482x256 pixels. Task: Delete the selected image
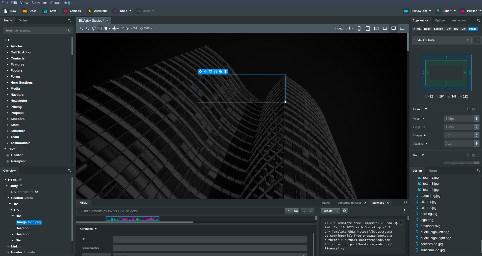tap(226, 72)
